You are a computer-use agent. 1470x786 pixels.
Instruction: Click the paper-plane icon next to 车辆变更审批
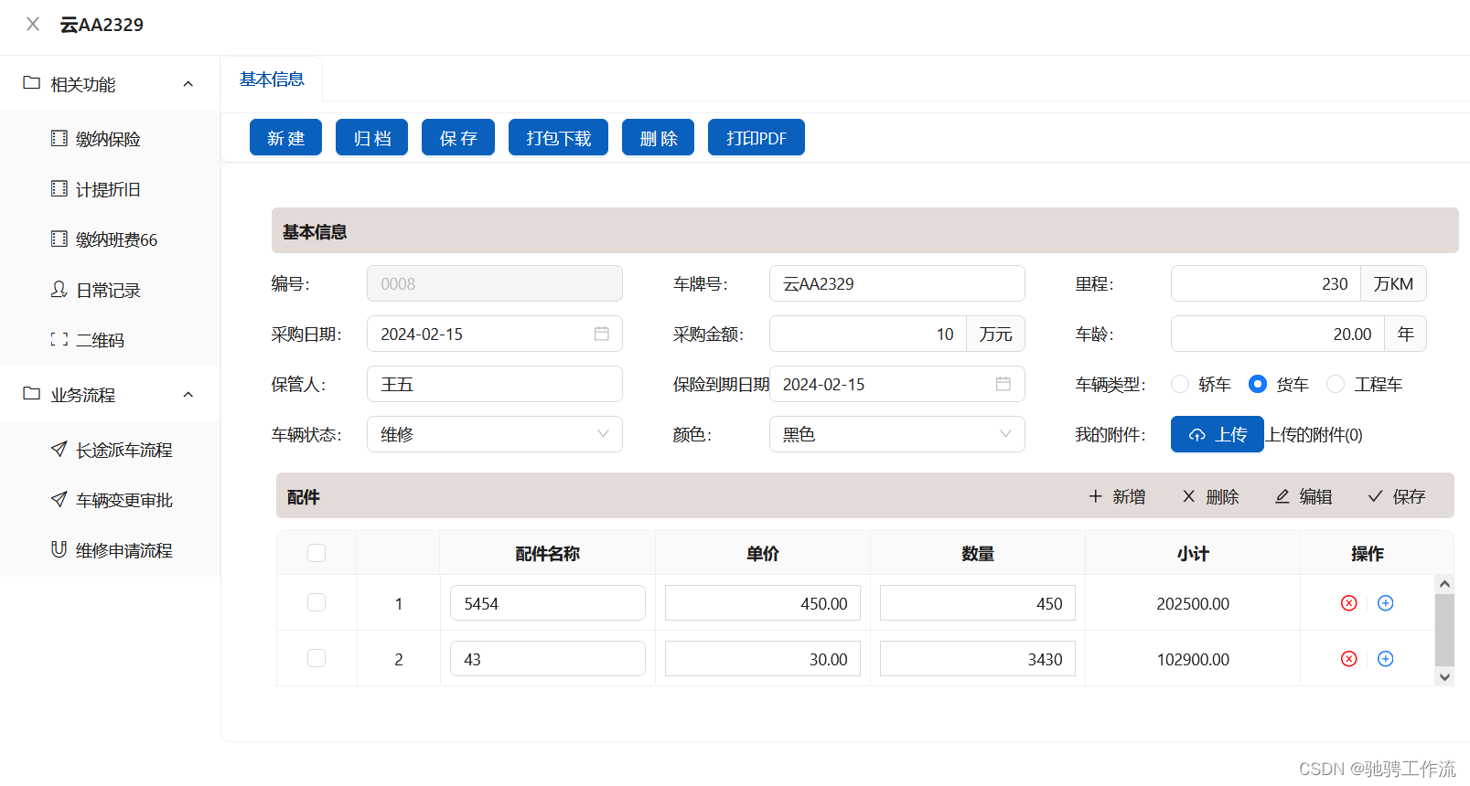pyautogui.click(x=59, y=499)
